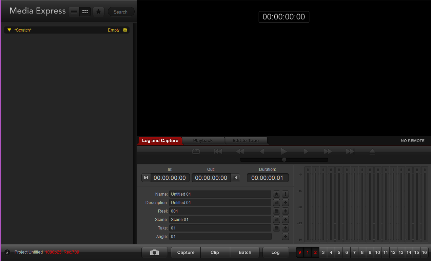The height and width of the screenshot is (261, 431).
Task: Click the Empty label in the Scratch row
Action: point(114,30)
